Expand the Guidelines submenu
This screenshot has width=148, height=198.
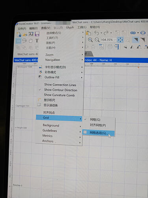point(59,131)
